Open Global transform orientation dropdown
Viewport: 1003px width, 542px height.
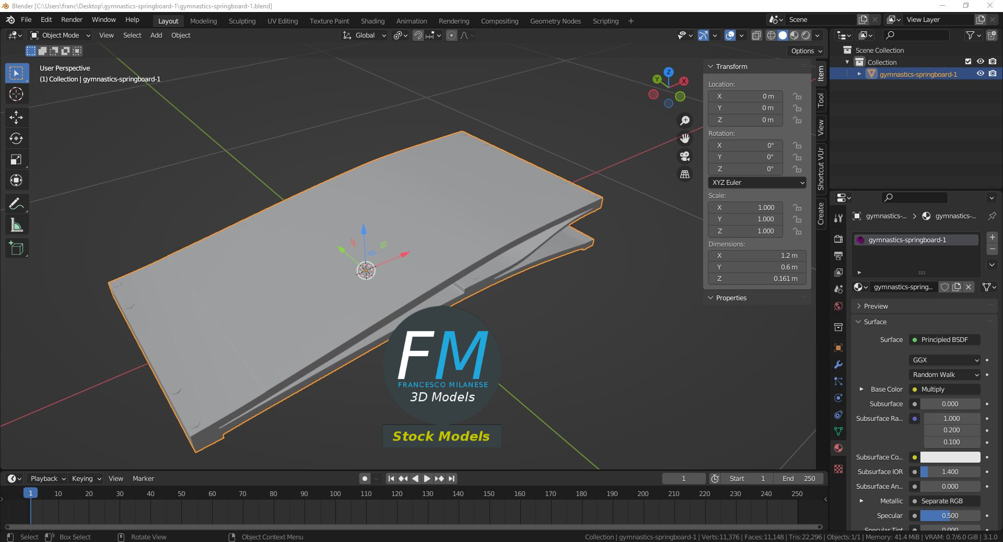[x=365, y=36]
